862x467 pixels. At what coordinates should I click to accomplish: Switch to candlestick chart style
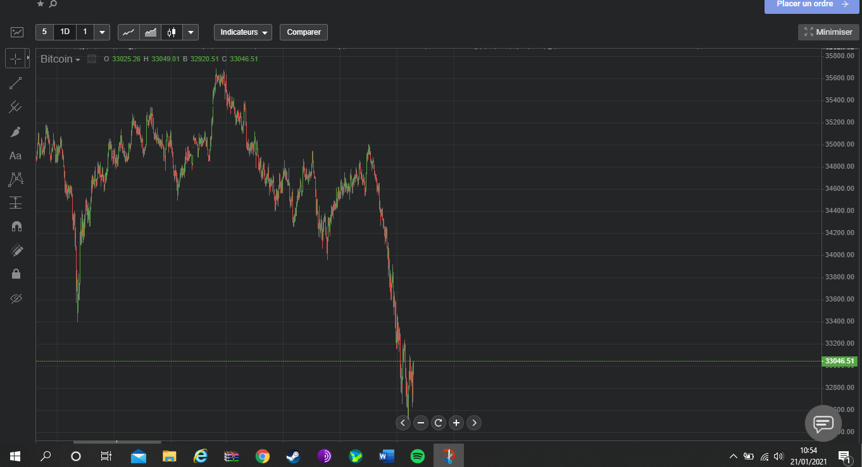pos(172,32)
